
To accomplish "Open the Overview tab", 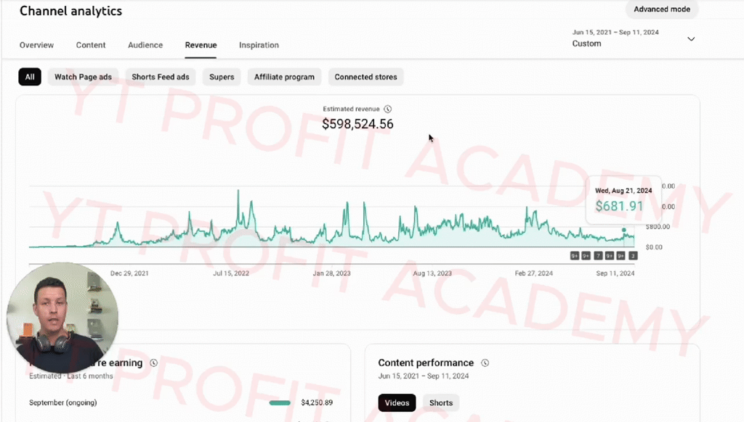I will (36, 45).
